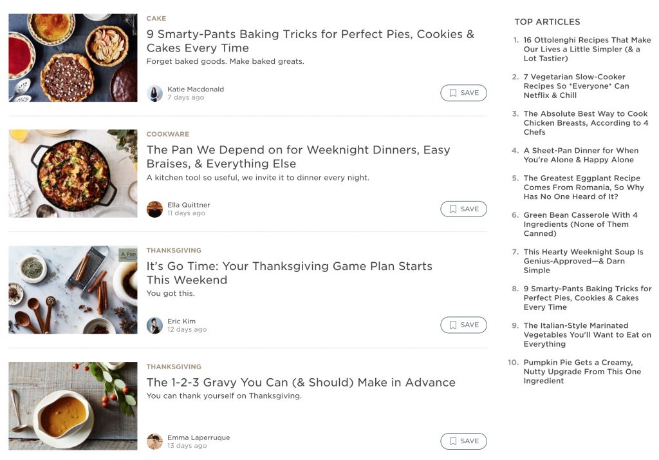Open the Gravy Make in Advance headline
Image resolution: width=659 pixels, height=460 pixels.
(x=301, y=383)
